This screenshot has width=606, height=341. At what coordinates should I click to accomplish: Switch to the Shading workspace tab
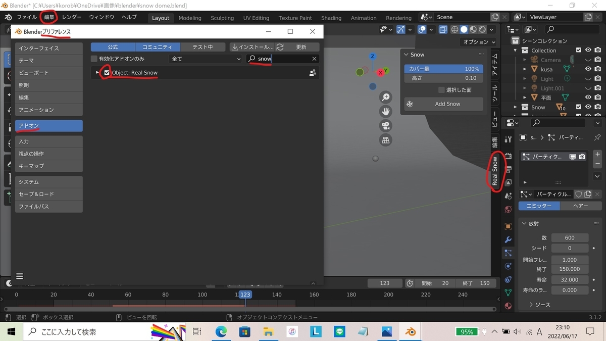point(331,18)
